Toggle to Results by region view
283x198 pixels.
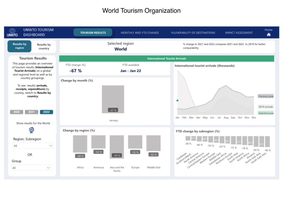[x=19, y=46]
